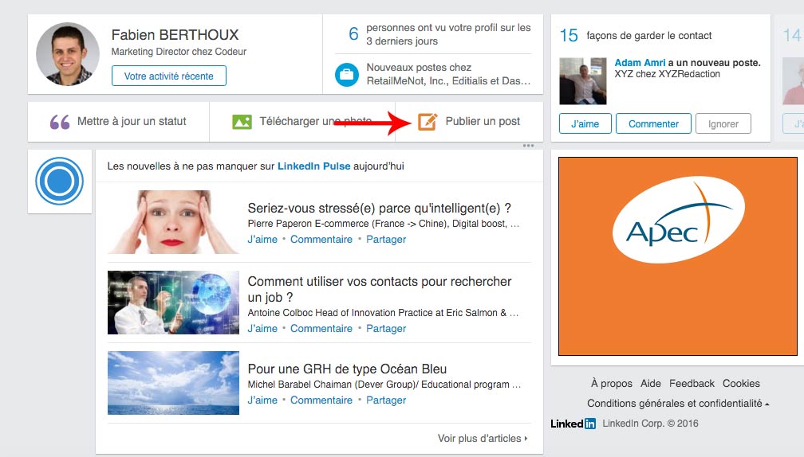Click the green photo upload icon
The height and width of the screenshot is (457, 804).
click(242, 122)
